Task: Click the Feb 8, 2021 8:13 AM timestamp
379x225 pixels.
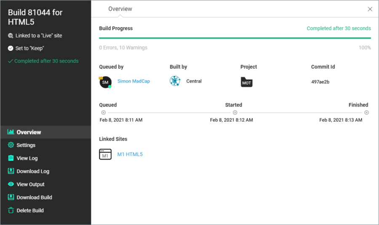Action: pos(341,120)
